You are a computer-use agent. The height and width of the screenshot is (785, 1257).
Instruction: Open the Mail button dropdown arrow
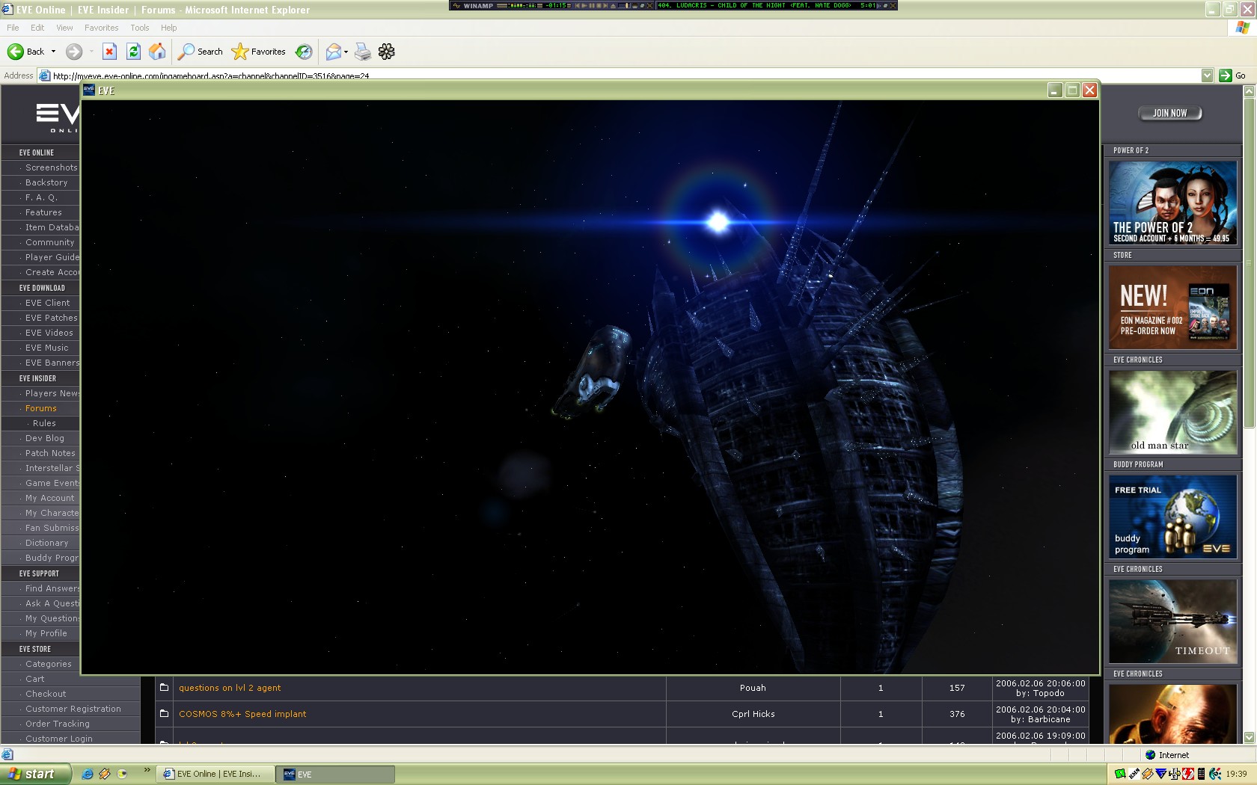(x=346, y=52)
